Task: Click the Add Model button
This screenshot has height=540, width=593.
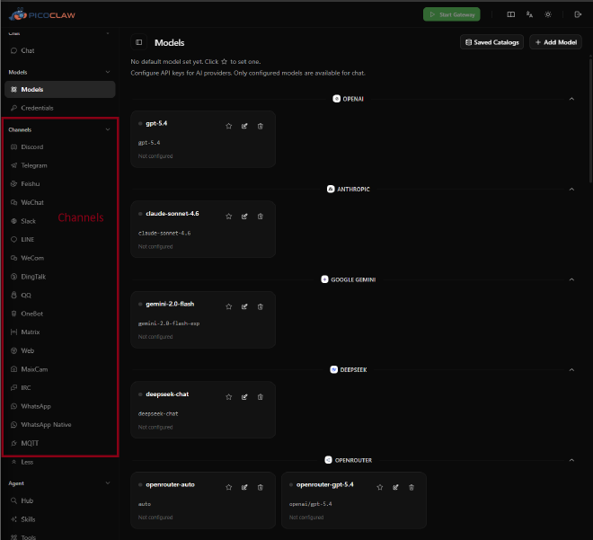Action: point(555,42)
